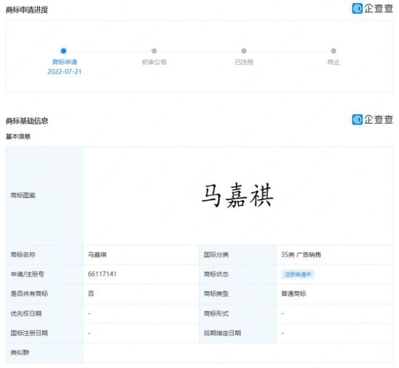The height and width of the screenshot is (368, 399).
Task: Click the 企查查 logo beside 商标基础信息
Action: pos(372,119)
